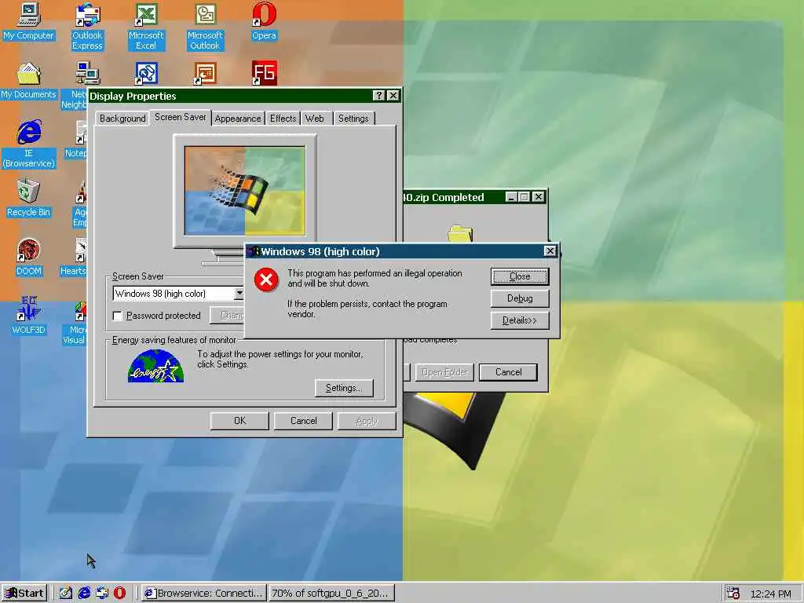Click the Display Properties help question mark
Viewport: 804px width, 603px height.
coord(378,95)
